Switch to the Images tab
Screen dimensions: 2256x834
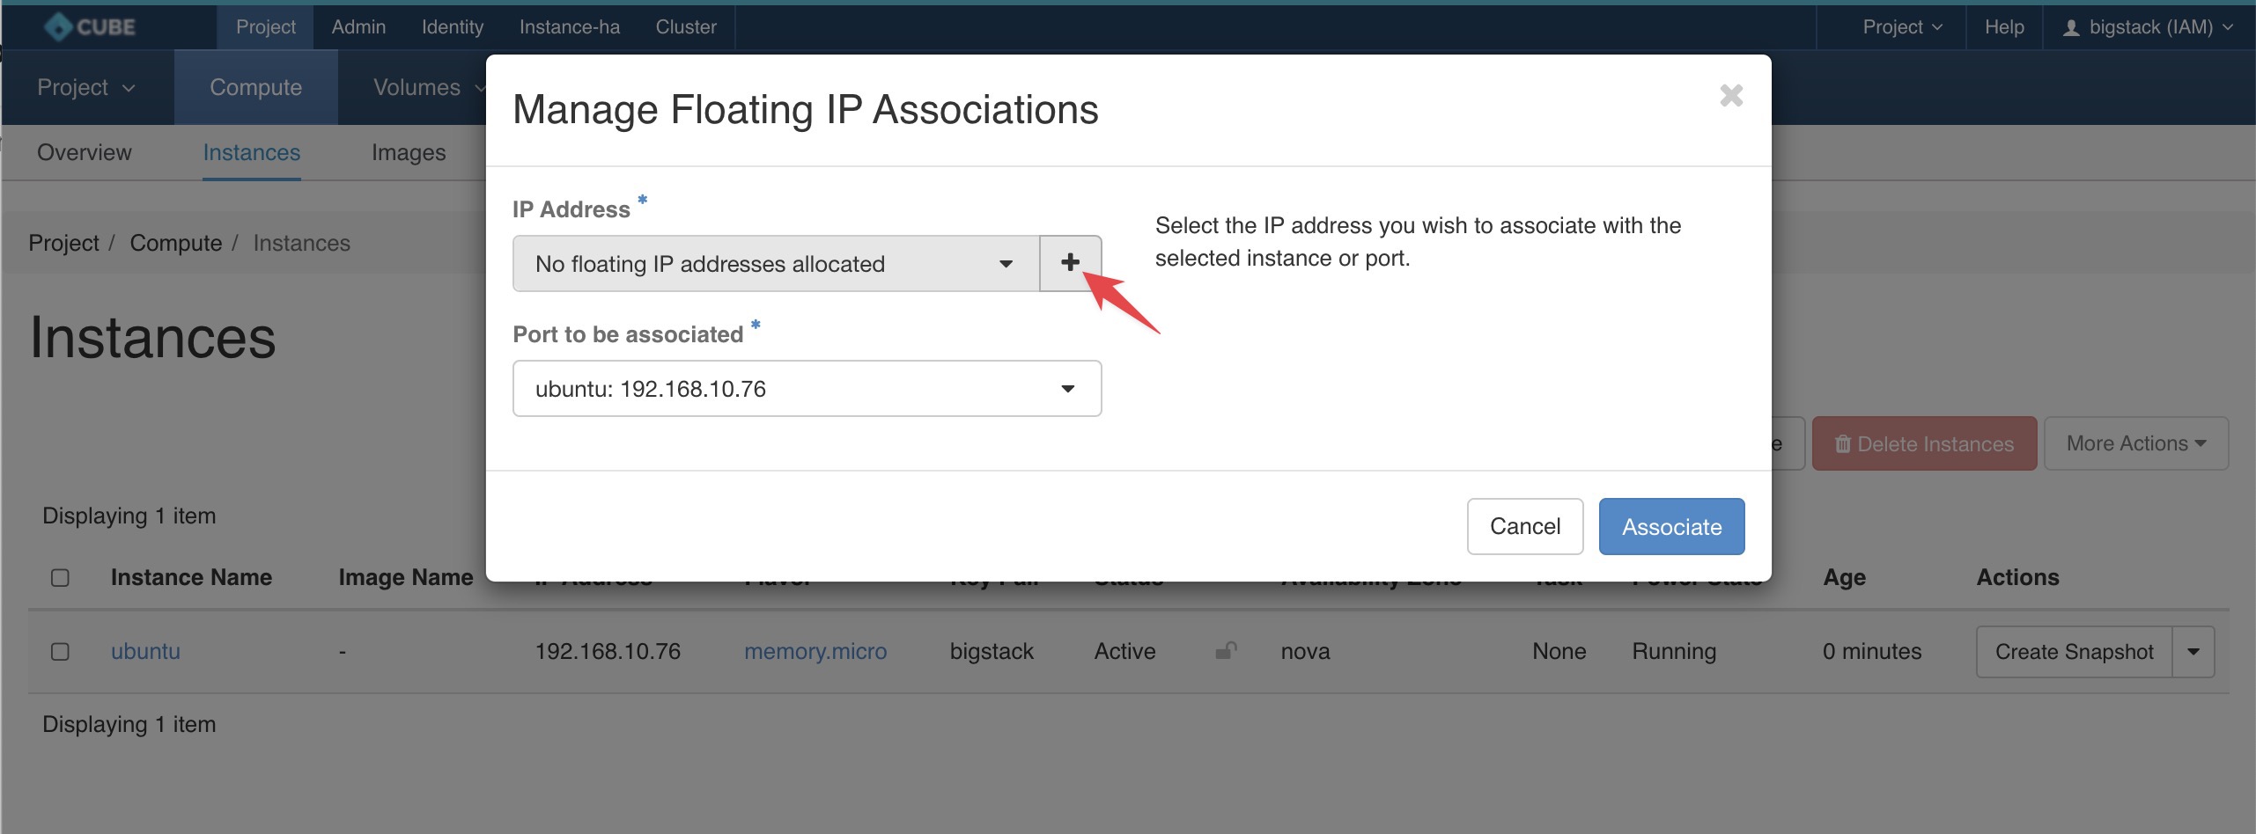[409, 152]
